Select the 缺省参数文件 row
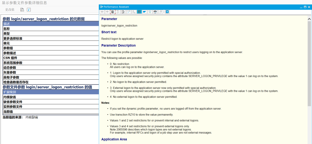312x144 pixels. [51, 102]
